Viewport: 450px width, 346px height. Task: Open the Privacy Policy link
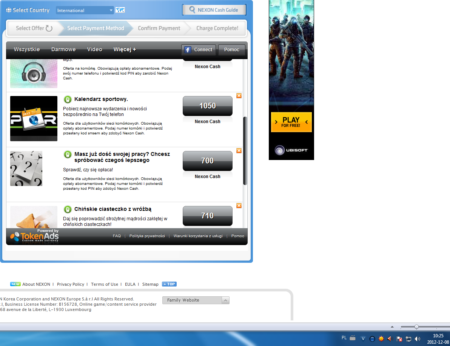coord(71,284)
